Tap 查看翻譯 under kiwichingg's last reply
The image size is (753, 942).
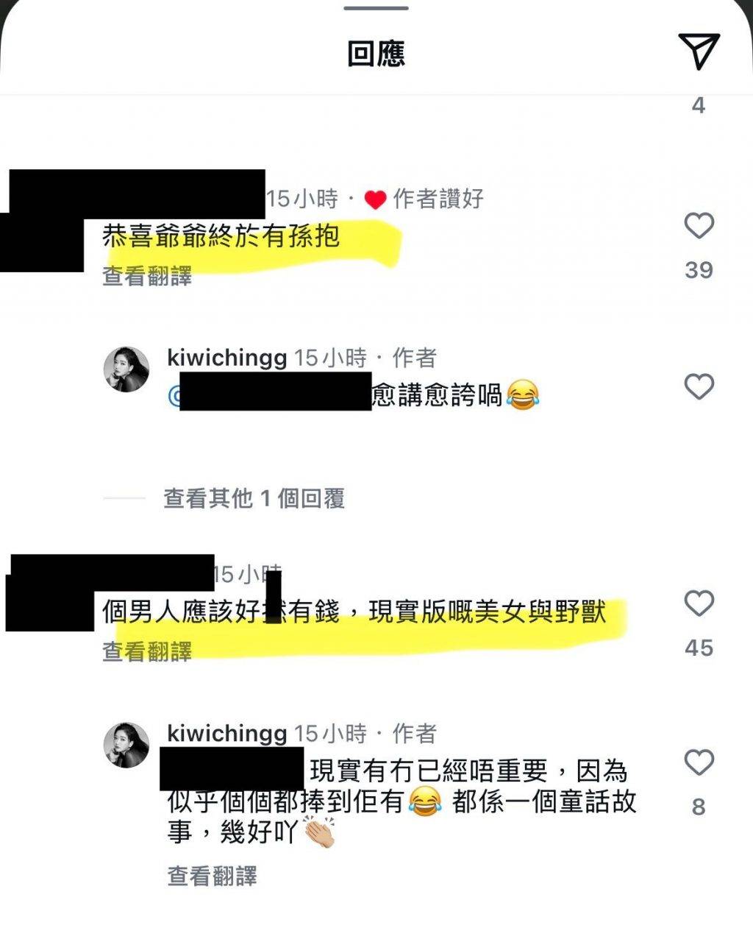212,876
